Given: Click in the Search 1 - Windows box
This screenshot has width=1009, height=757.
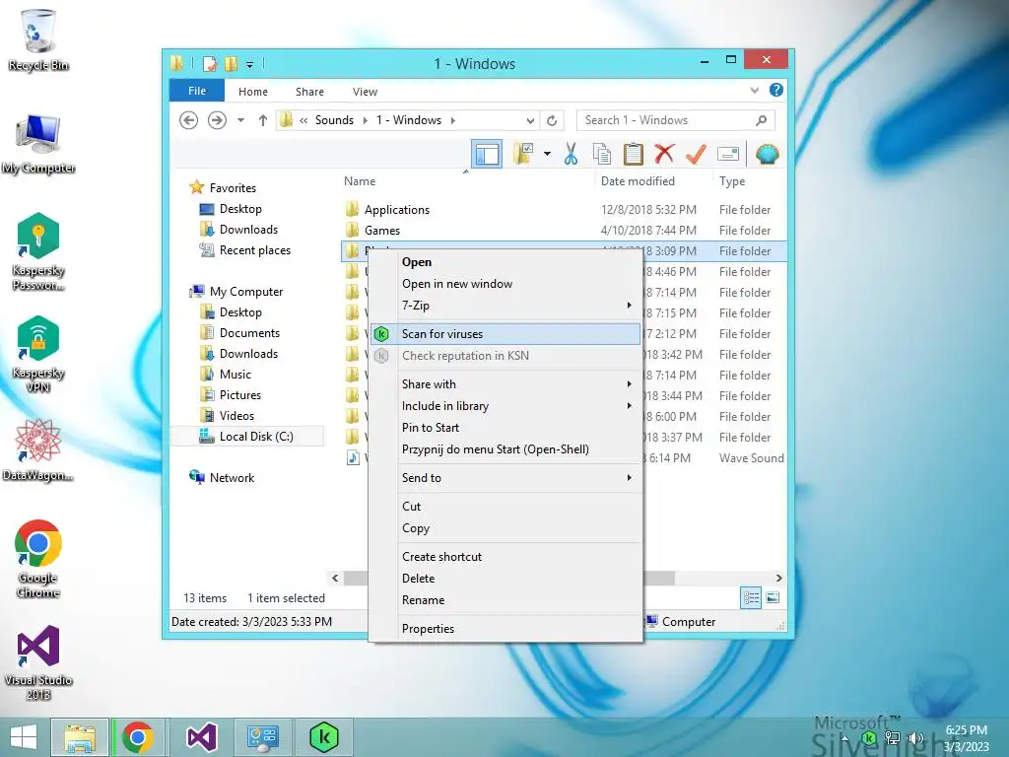Looking at the screenshot, I should [676, 120].
